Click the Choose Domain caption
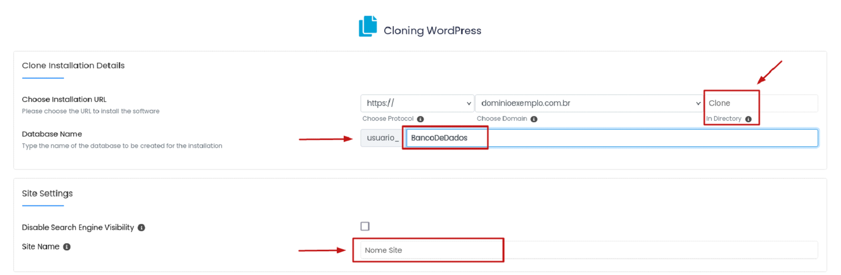 pos(502,119)
